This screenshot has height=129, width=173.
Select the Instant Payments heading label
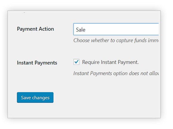(37, 63)
